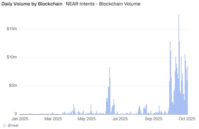
Task: Click the $10m y-axis label
Action: (x=12, y=57)
